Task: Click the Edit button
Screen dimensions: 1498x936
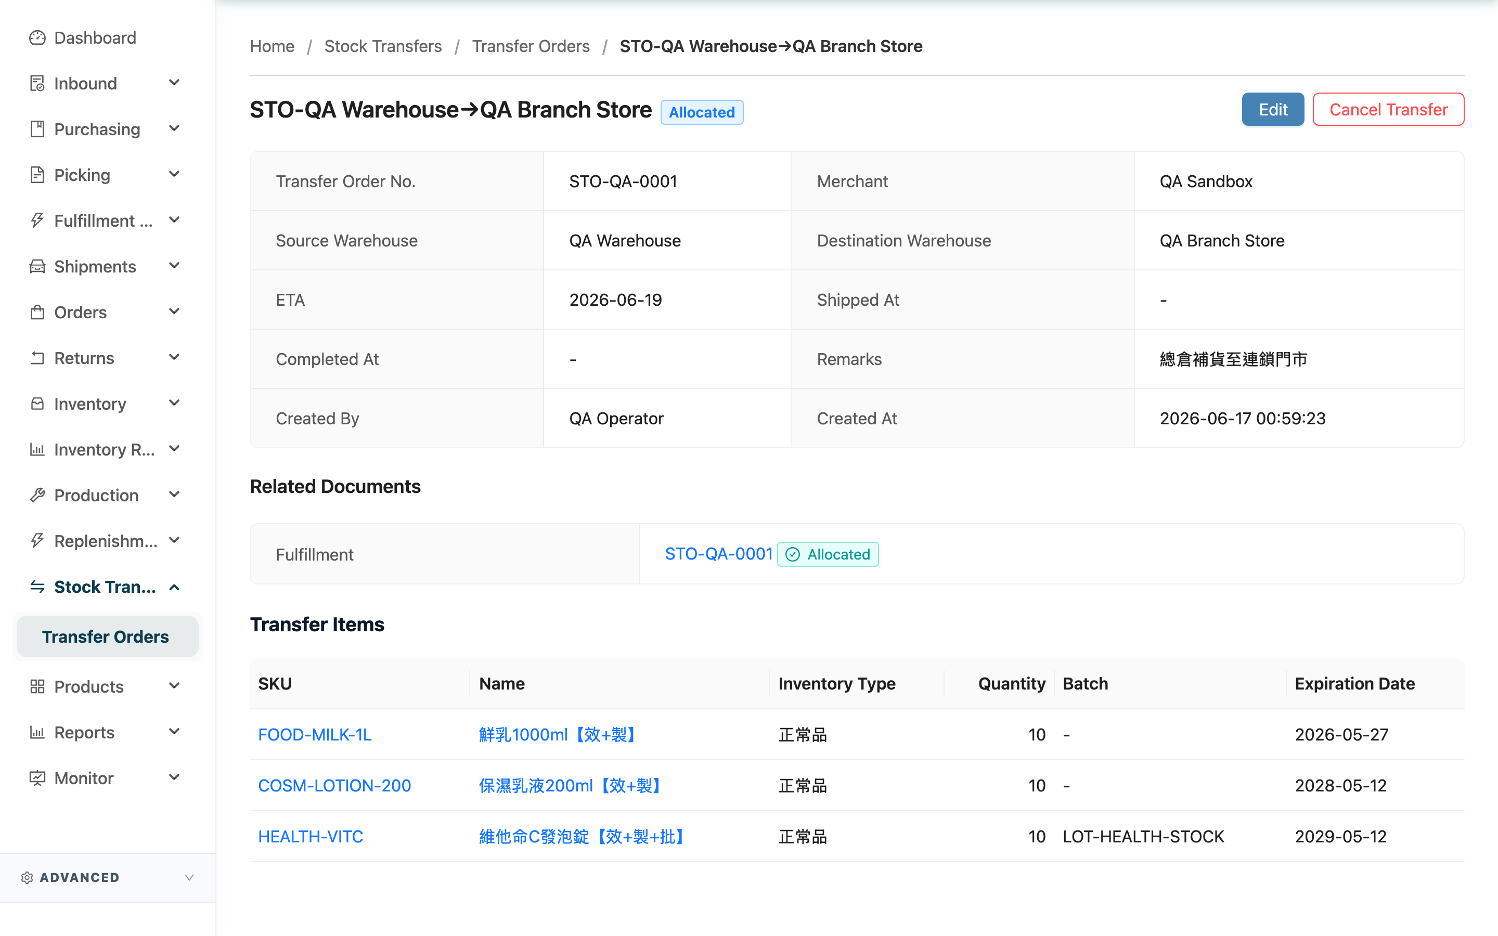Action: [x=1273, y=110]
